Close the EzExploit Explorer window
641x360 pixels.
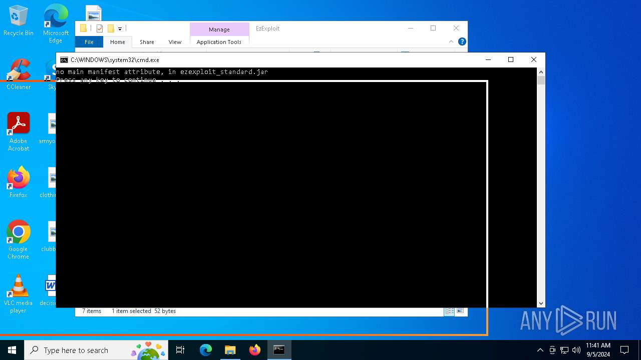[x=456, y=28]
